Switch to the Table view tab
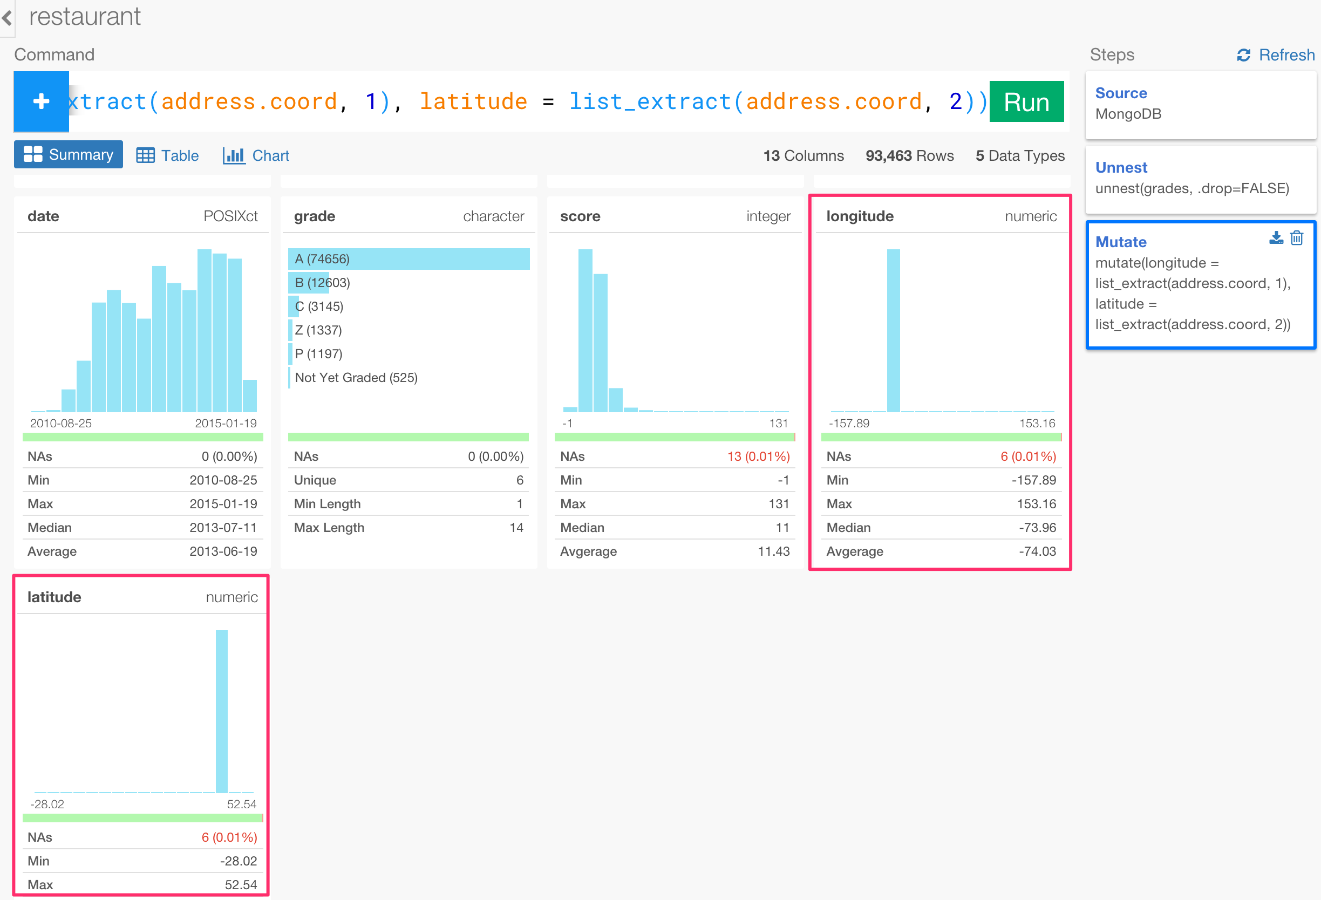Screen dimensions: 1321x900 (168, 155)
